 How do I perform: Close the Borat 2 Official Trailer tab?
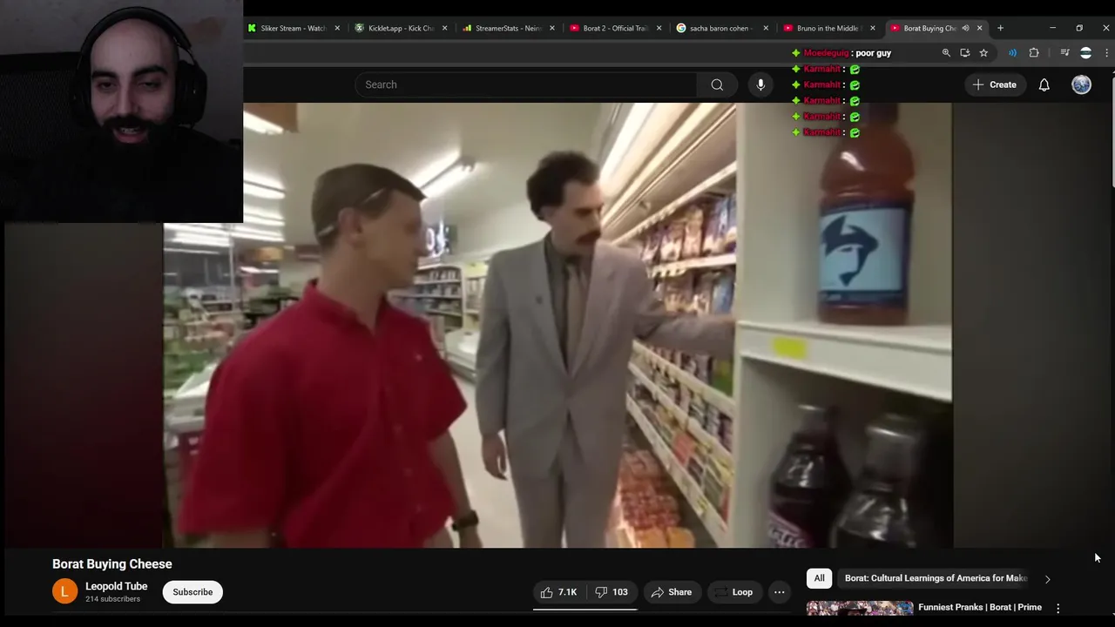click(x=659, y=28)
